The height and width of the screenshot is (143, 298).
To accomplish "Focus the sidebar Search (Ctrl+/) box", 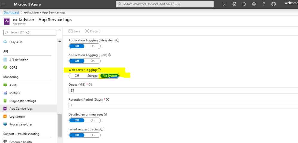I will pos(30,33).
